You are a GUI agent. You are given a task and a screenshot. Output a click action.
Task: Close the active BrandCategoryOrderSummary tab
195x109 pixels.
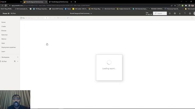click(46, 2)
